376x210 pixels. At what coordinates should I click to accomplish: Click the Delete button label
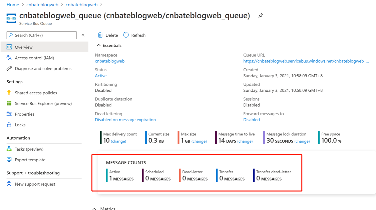(112, 35)
